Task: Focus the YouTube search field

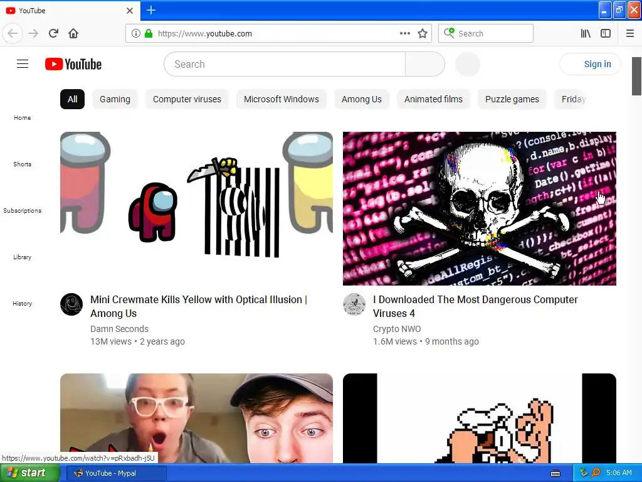Action: [285, 65]
